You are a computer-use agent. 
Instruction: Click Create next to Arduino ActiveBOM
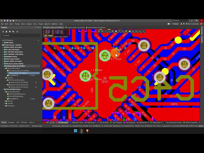(x=33, y=75)
